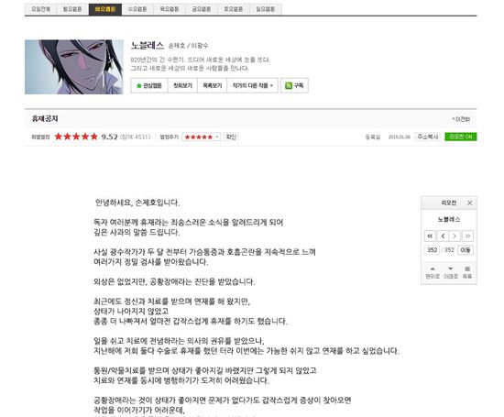The height and width of the screenshot is (417, 504).
Task: Toggle the green 리모컨 ON switch
Action: point(461,137)
